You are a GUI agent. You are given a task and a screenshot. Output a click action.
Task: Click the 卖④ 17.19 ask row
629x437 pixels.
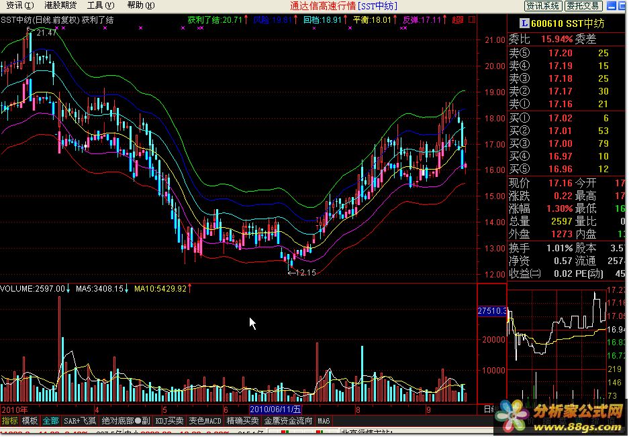point(567,66)
